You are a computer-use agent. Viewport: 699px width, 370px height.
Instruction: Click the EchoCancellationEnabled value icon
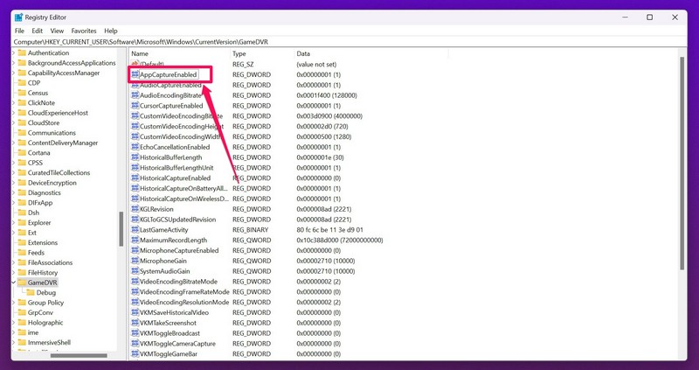click(135, 147)
